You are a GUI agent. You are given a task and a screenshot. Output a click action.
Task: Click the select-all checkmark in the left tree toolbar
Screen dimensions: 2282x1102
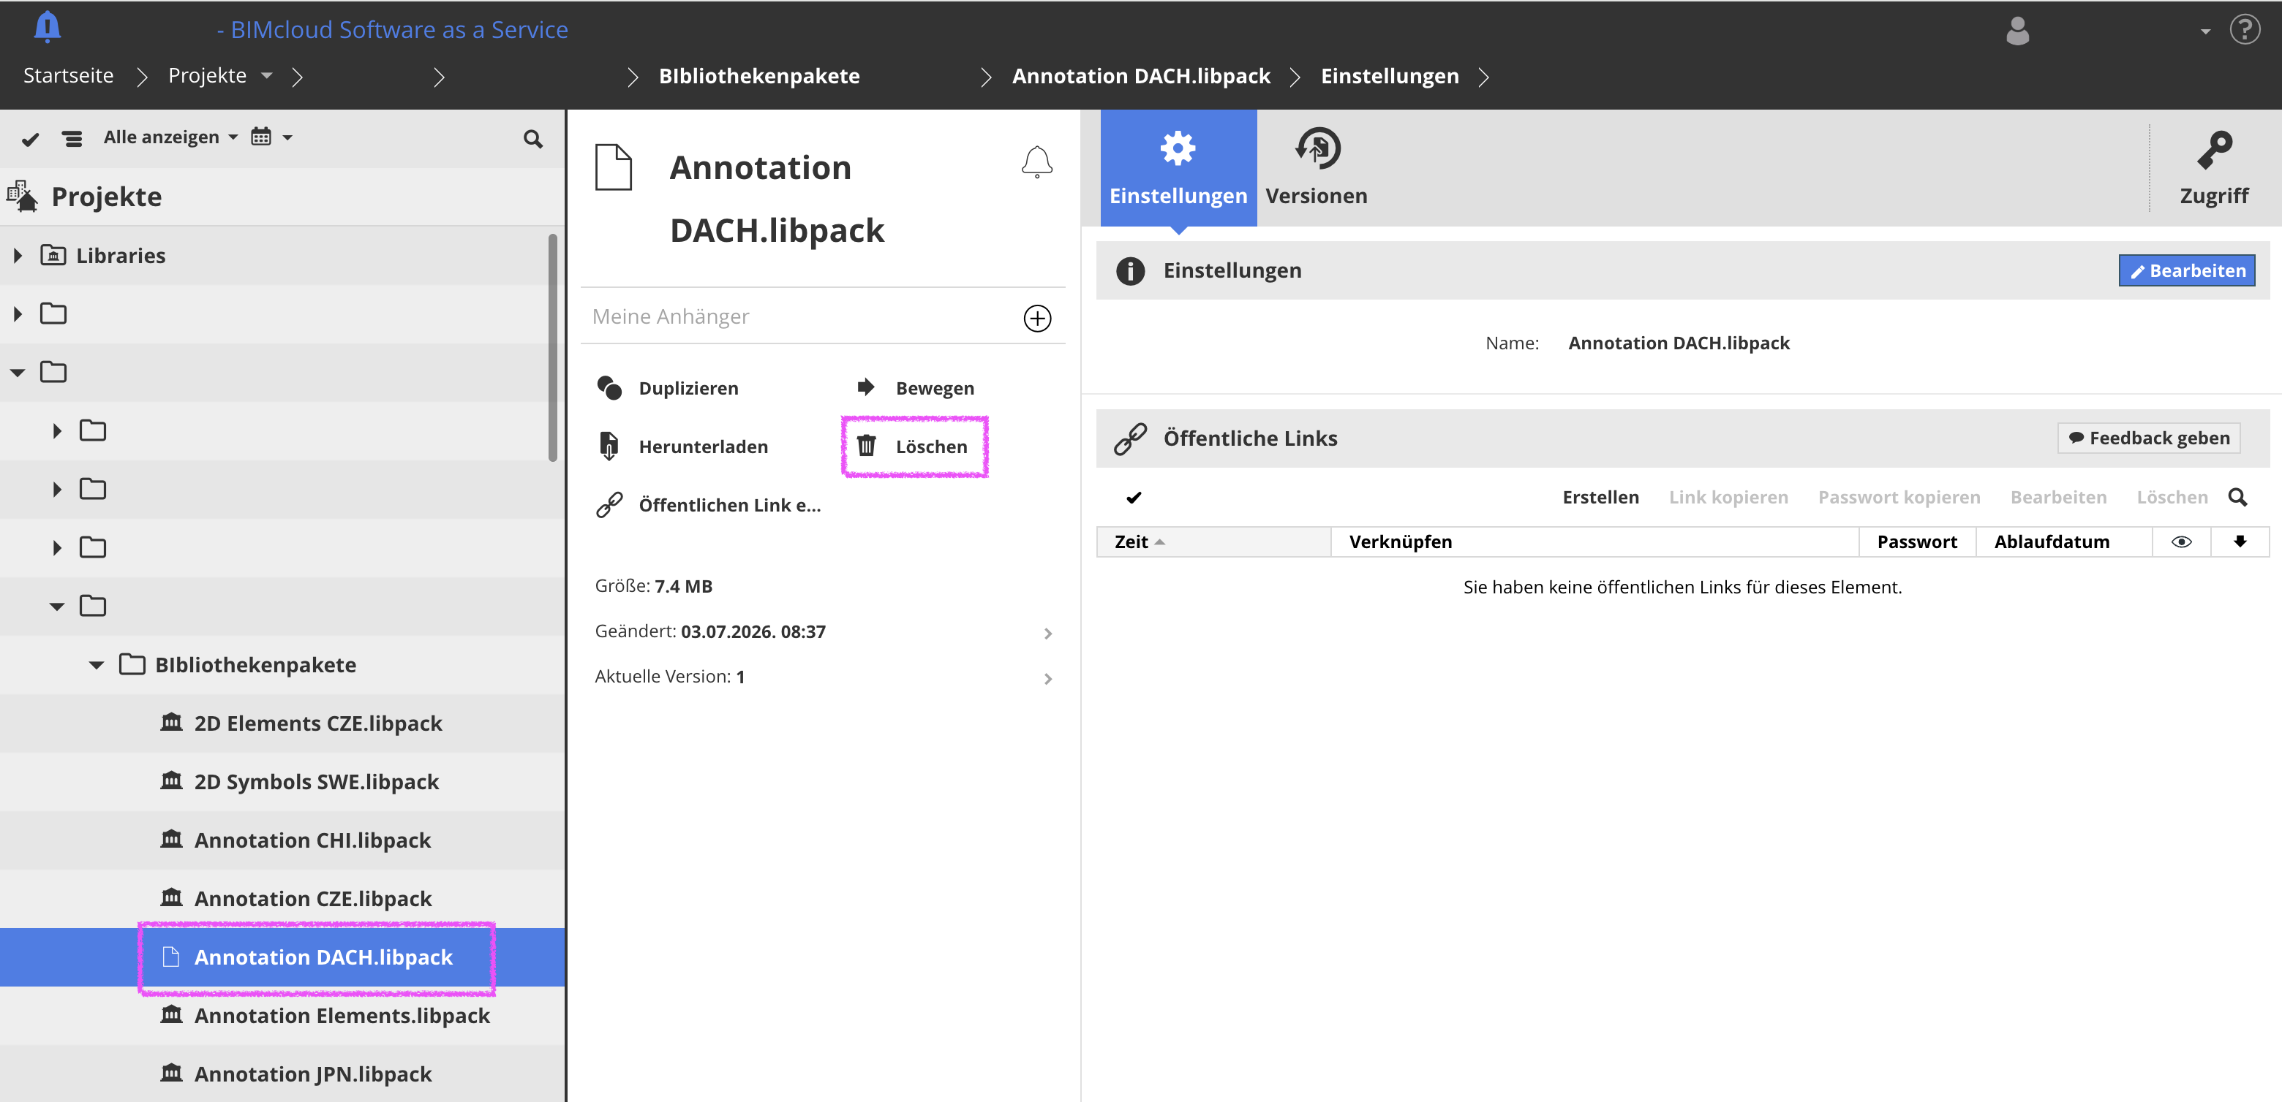[x=30, y=139]
